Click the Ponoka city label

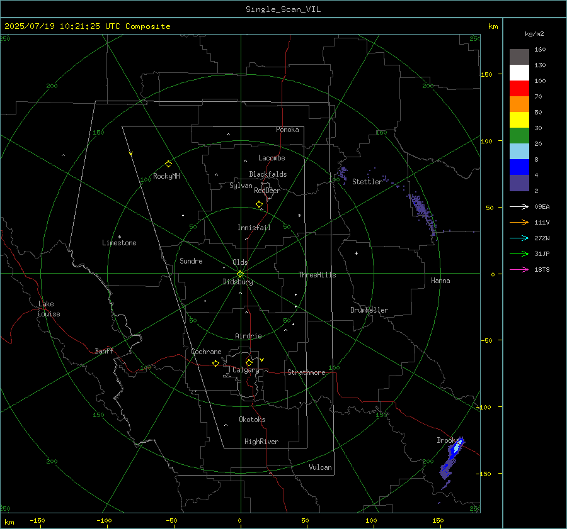tap(287, 130)
